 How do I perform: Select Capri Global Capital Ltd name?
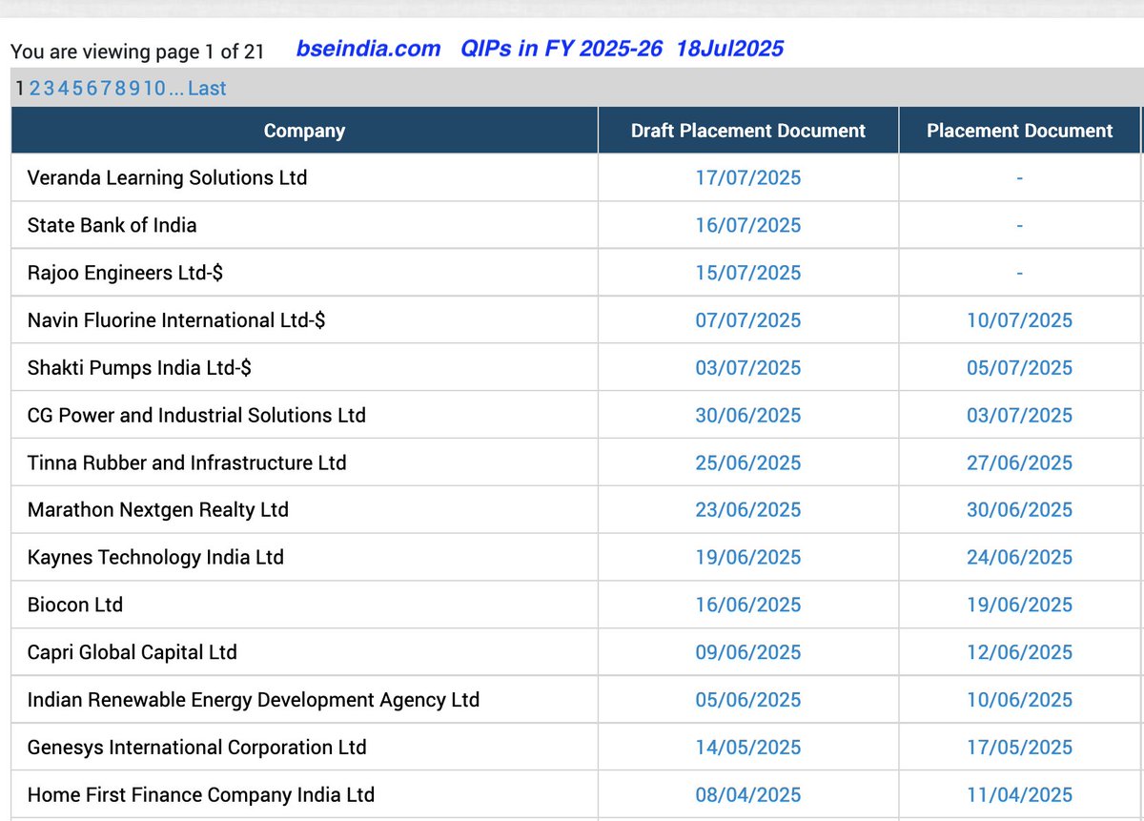coord(133,653)
